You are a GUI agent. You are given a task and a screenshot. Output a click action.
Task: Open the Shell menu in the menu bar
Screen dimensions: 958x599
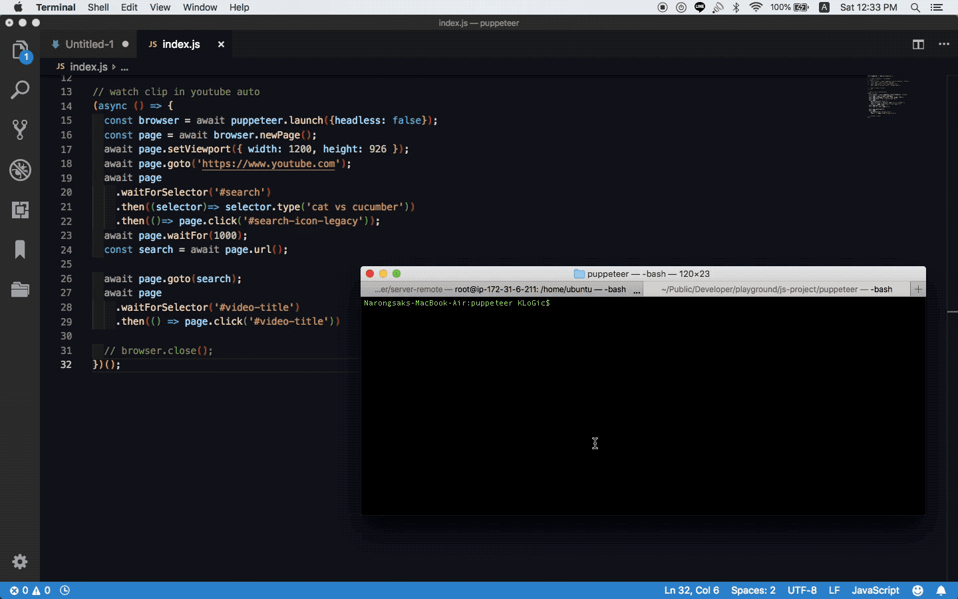[x=98, y=7]
